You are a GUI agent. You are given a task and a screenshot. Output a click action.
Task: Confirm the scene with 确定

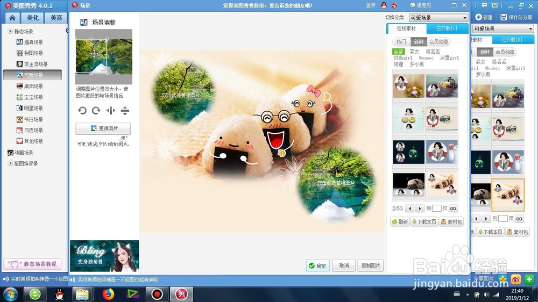[318, 265]
